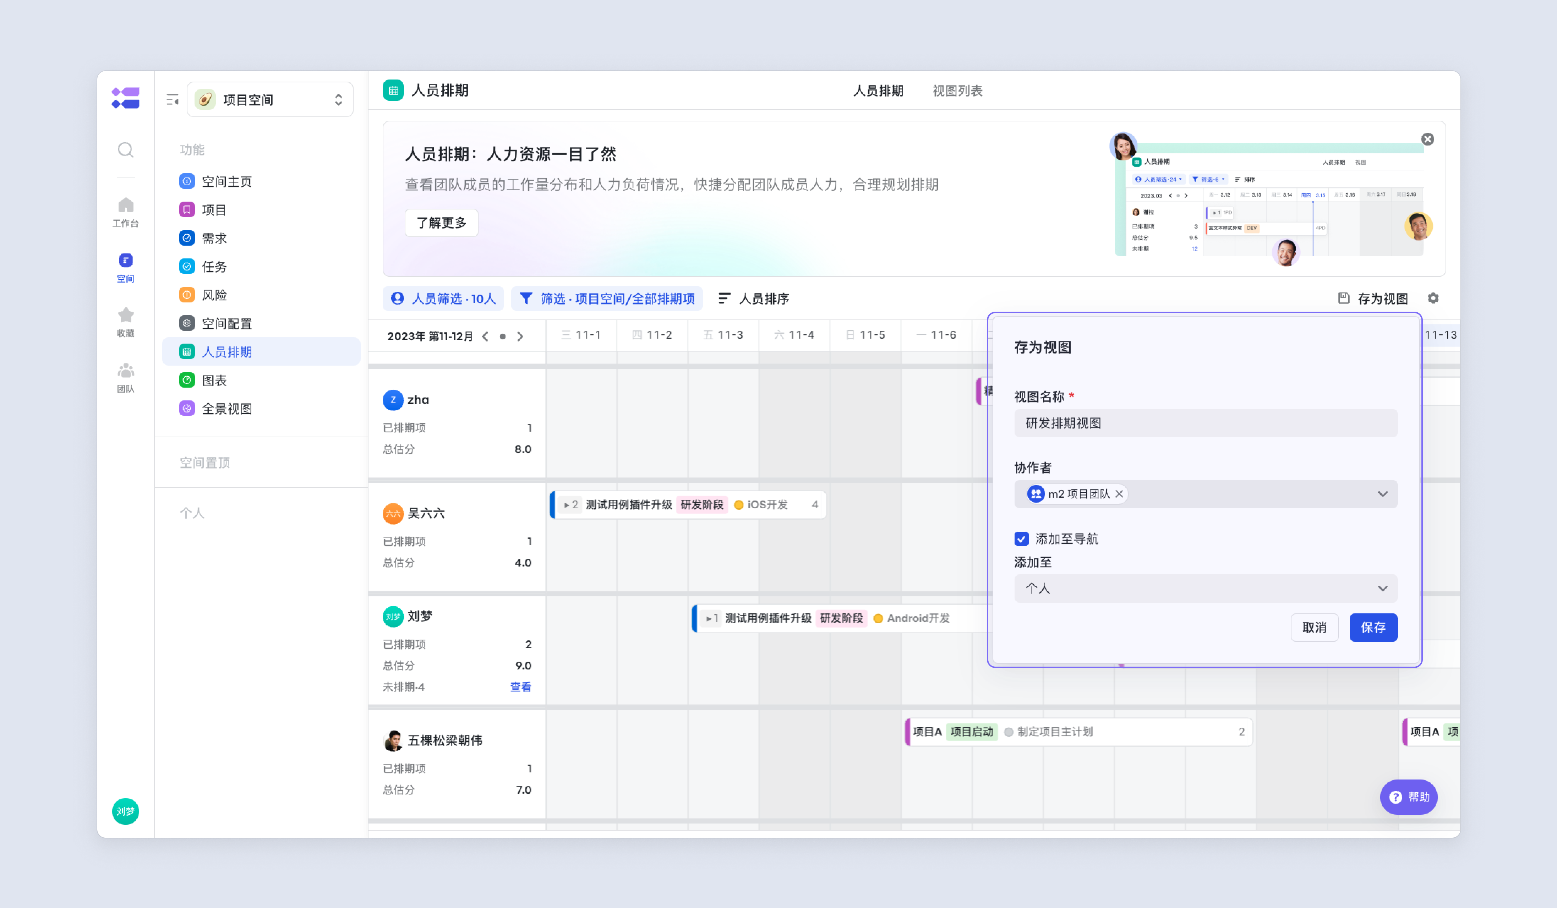Screen dimensions: 1557x908
Task: Select the 空间 space icon
Action: [125, 267]
